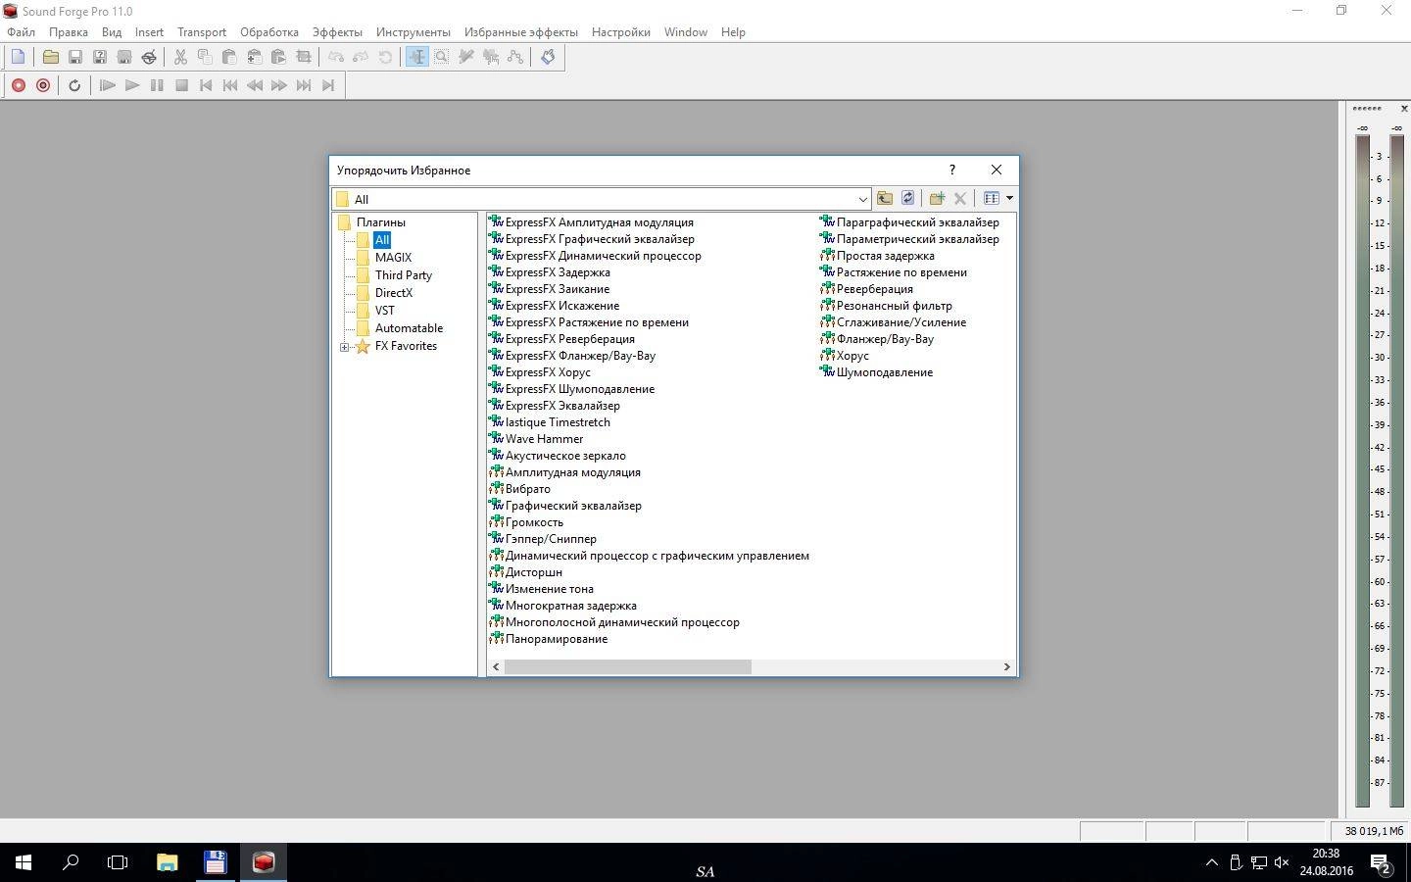This screenshot has width=1411, height=882.
Task: Click the Play transport button
Action: [132, 85]
